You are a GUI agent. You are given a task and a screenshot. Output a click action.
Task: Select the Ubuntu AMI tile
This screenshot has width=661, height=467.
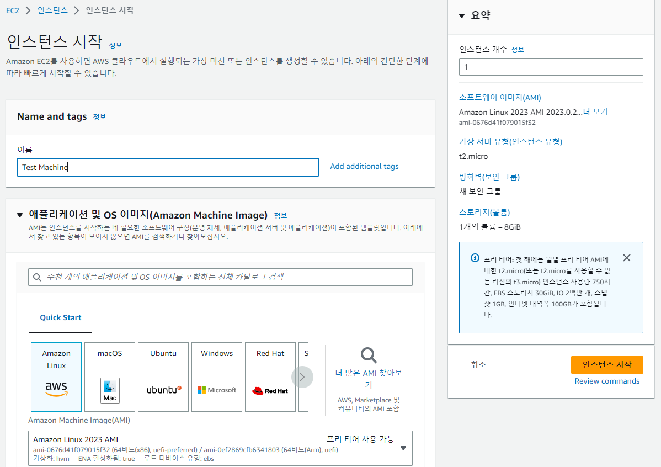point(163,376)
